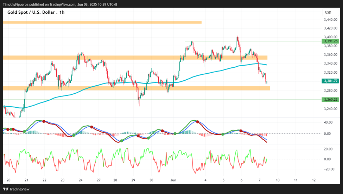Select the 27 date axis label
Viewport: 343px width, 194px height.
click(99, 180)
